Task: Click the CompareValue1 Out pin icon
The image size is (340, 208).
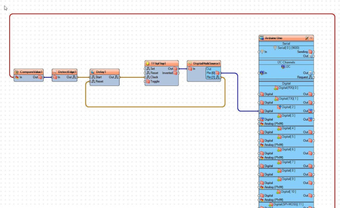Action: click(x=40, y=77)
